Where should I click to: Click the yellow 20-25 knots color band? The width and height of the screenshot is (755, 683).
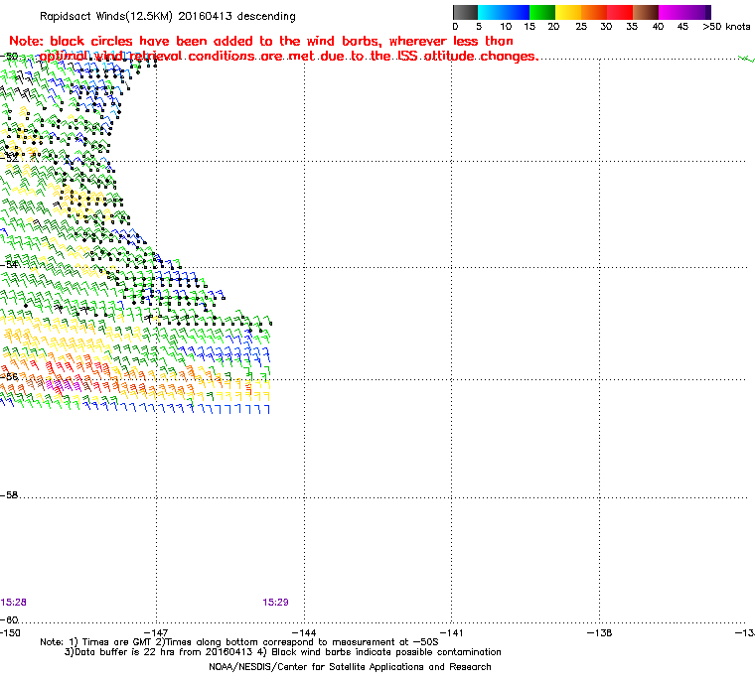(x=568, y=13)
